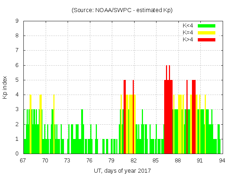The width and height of the screenshot is (234, 176).
Task: Select the day 79 x-axis tick label
Action: pyautogui.click(x=112, y=160)
